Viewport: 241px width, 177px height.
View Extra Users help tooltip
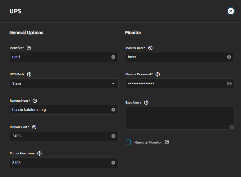coord(146,103)
